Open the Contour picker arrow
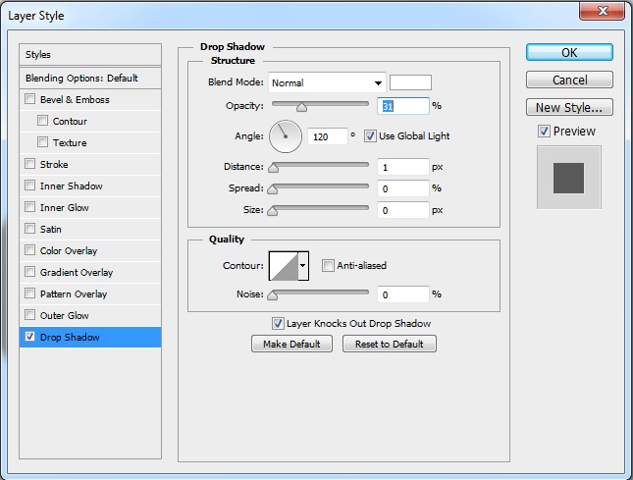Image resolution: width=633 pixels, height=480 pixels. click(x=303, y=266)
